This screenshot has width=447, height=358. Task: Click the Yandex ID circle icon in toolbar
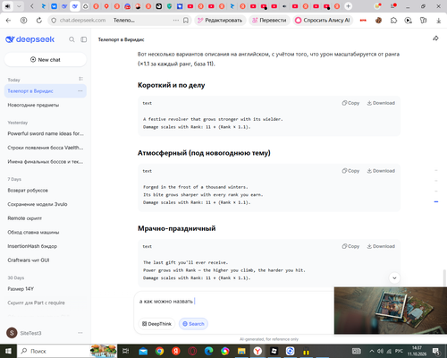tap(23, 21)
